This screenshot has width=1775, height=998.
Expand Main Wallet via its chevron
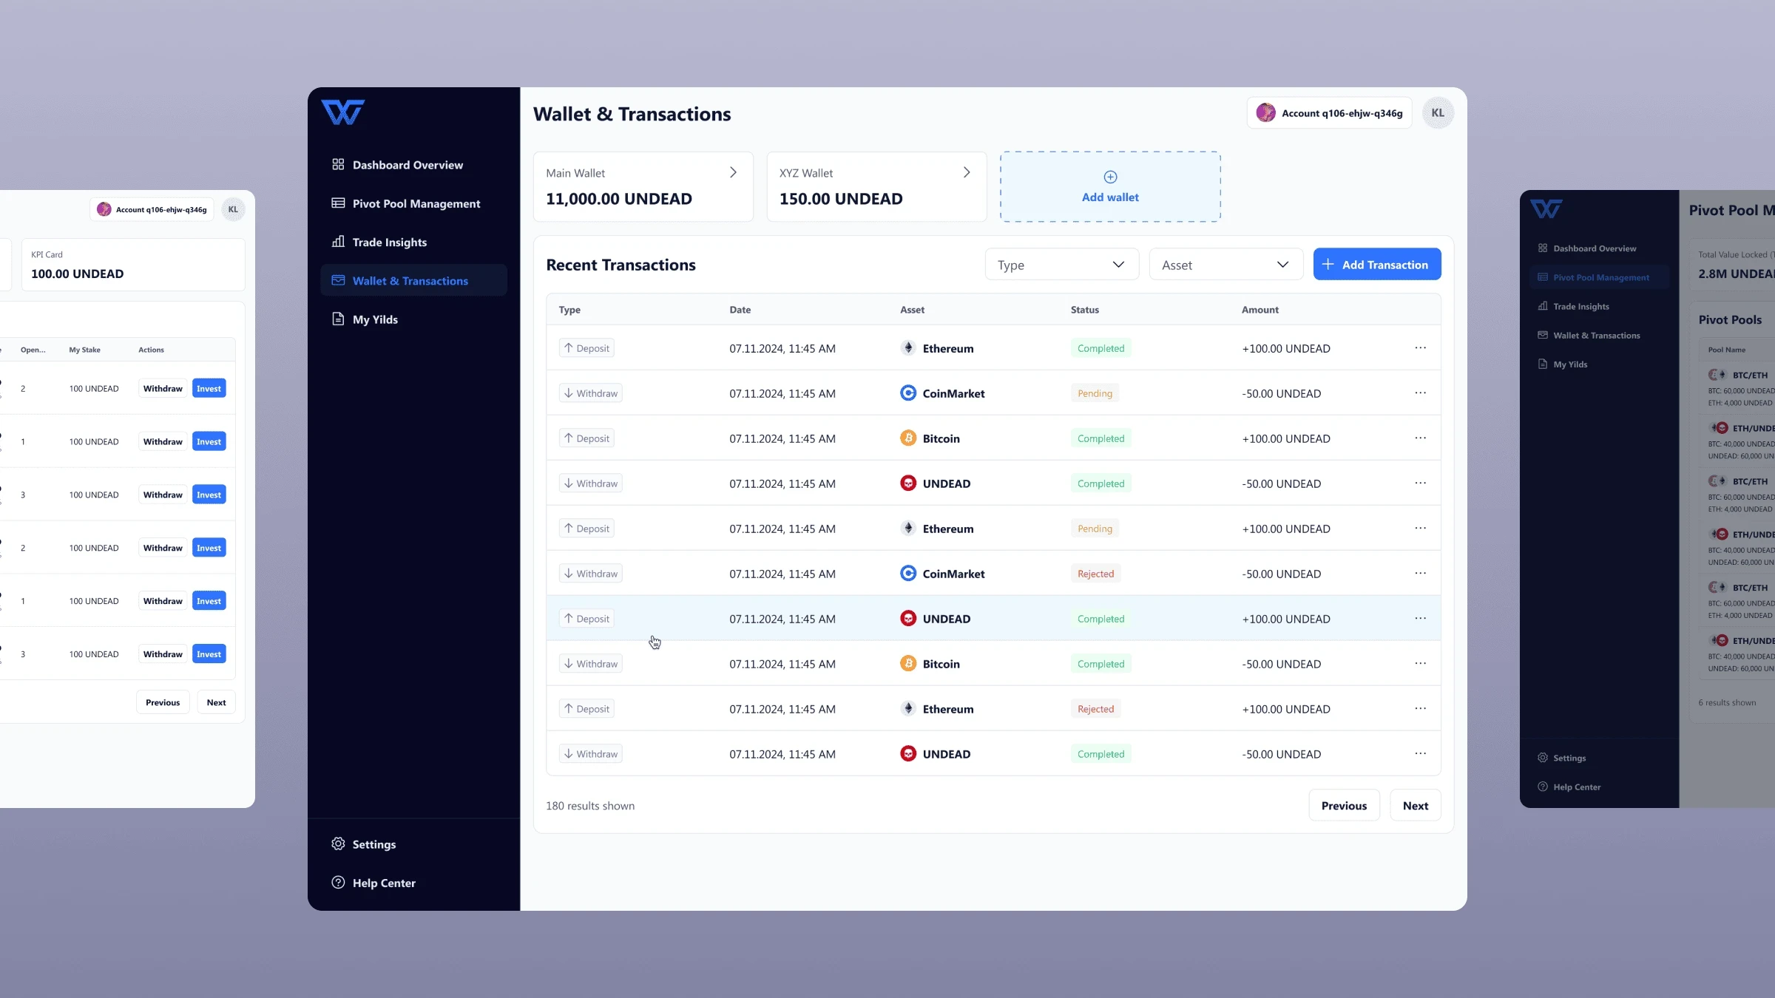733,172
